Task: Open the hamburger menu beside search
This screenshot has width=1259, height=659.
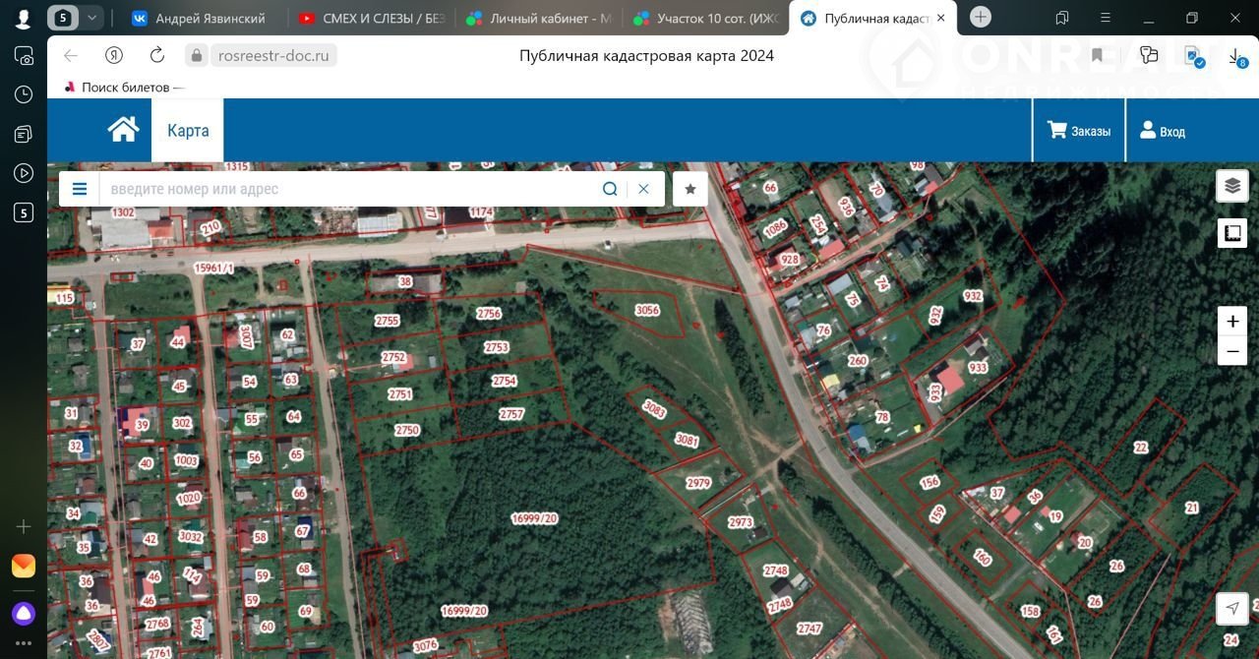Action: click(80, 189)
